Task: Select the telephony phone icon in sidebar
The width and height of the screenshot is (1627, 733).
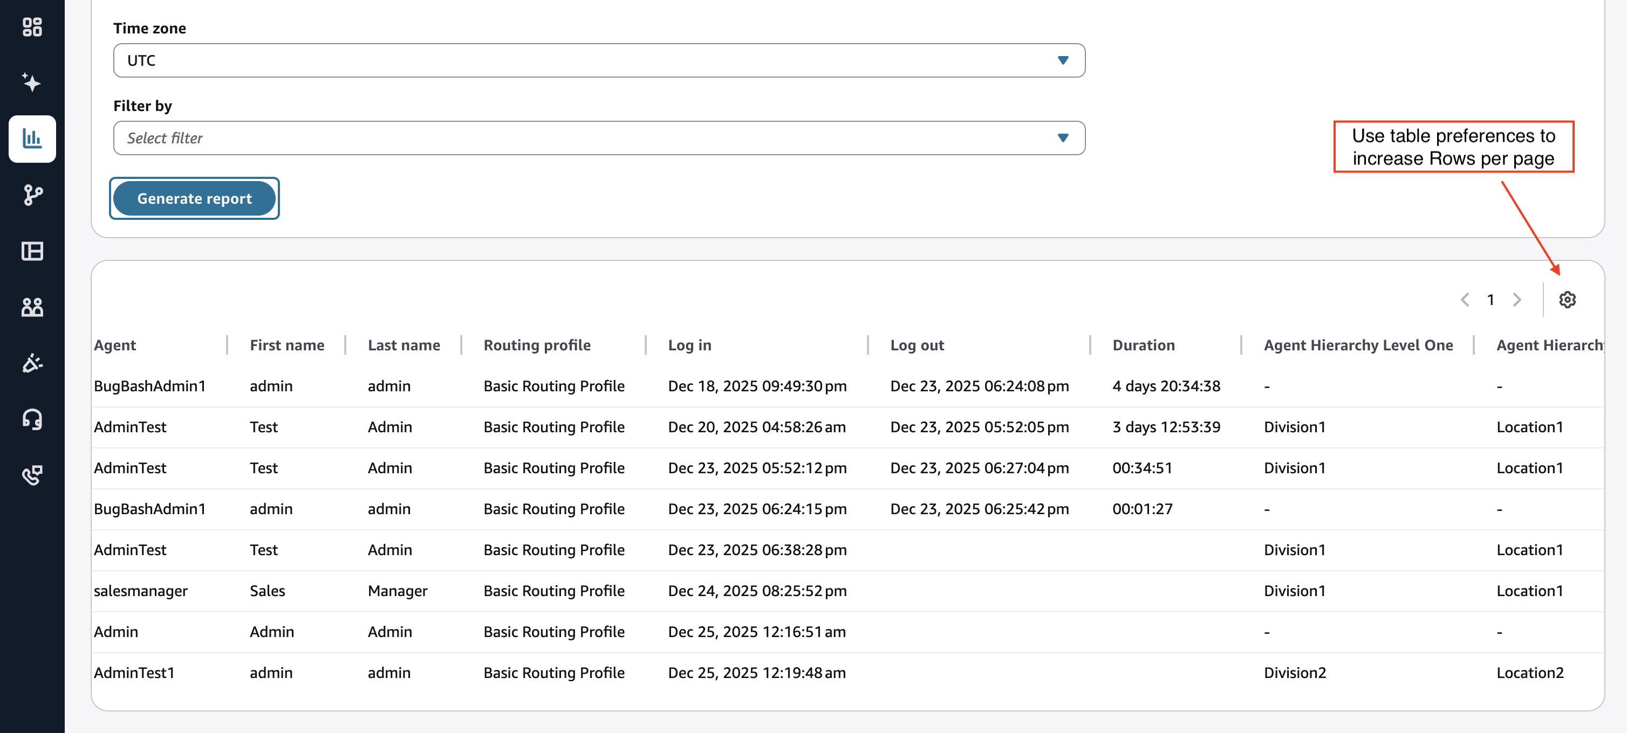Action: 32,475
